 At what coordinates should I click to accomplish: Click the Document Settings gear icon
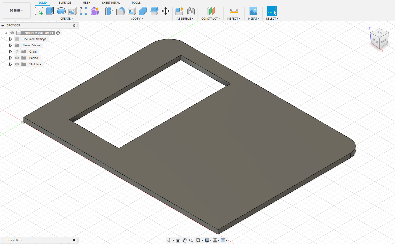(x=17, y=39)
